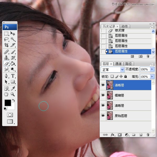
Task: Open the 填充 fill slider arrow
Action: (152, 77)
